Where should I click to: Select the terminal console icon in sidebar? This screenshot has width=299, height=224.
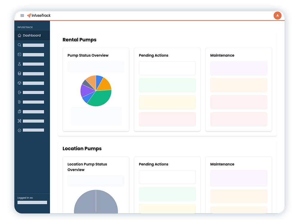pyautogui.click(x=19, y=54)
